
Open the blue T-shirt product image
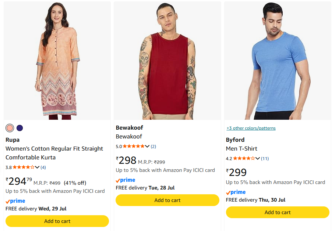(278, 61)
